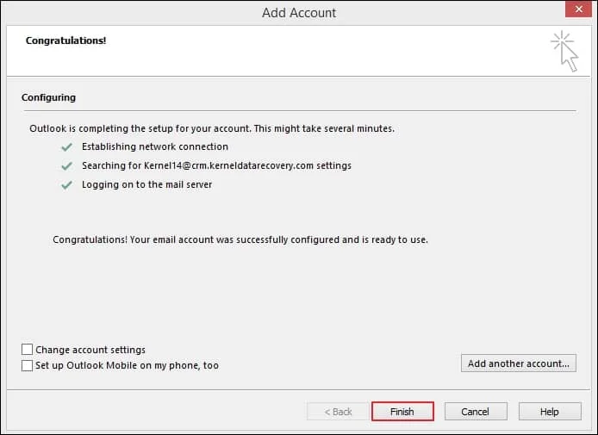
Task: Click Add another account button
Action: pos(518,364)
